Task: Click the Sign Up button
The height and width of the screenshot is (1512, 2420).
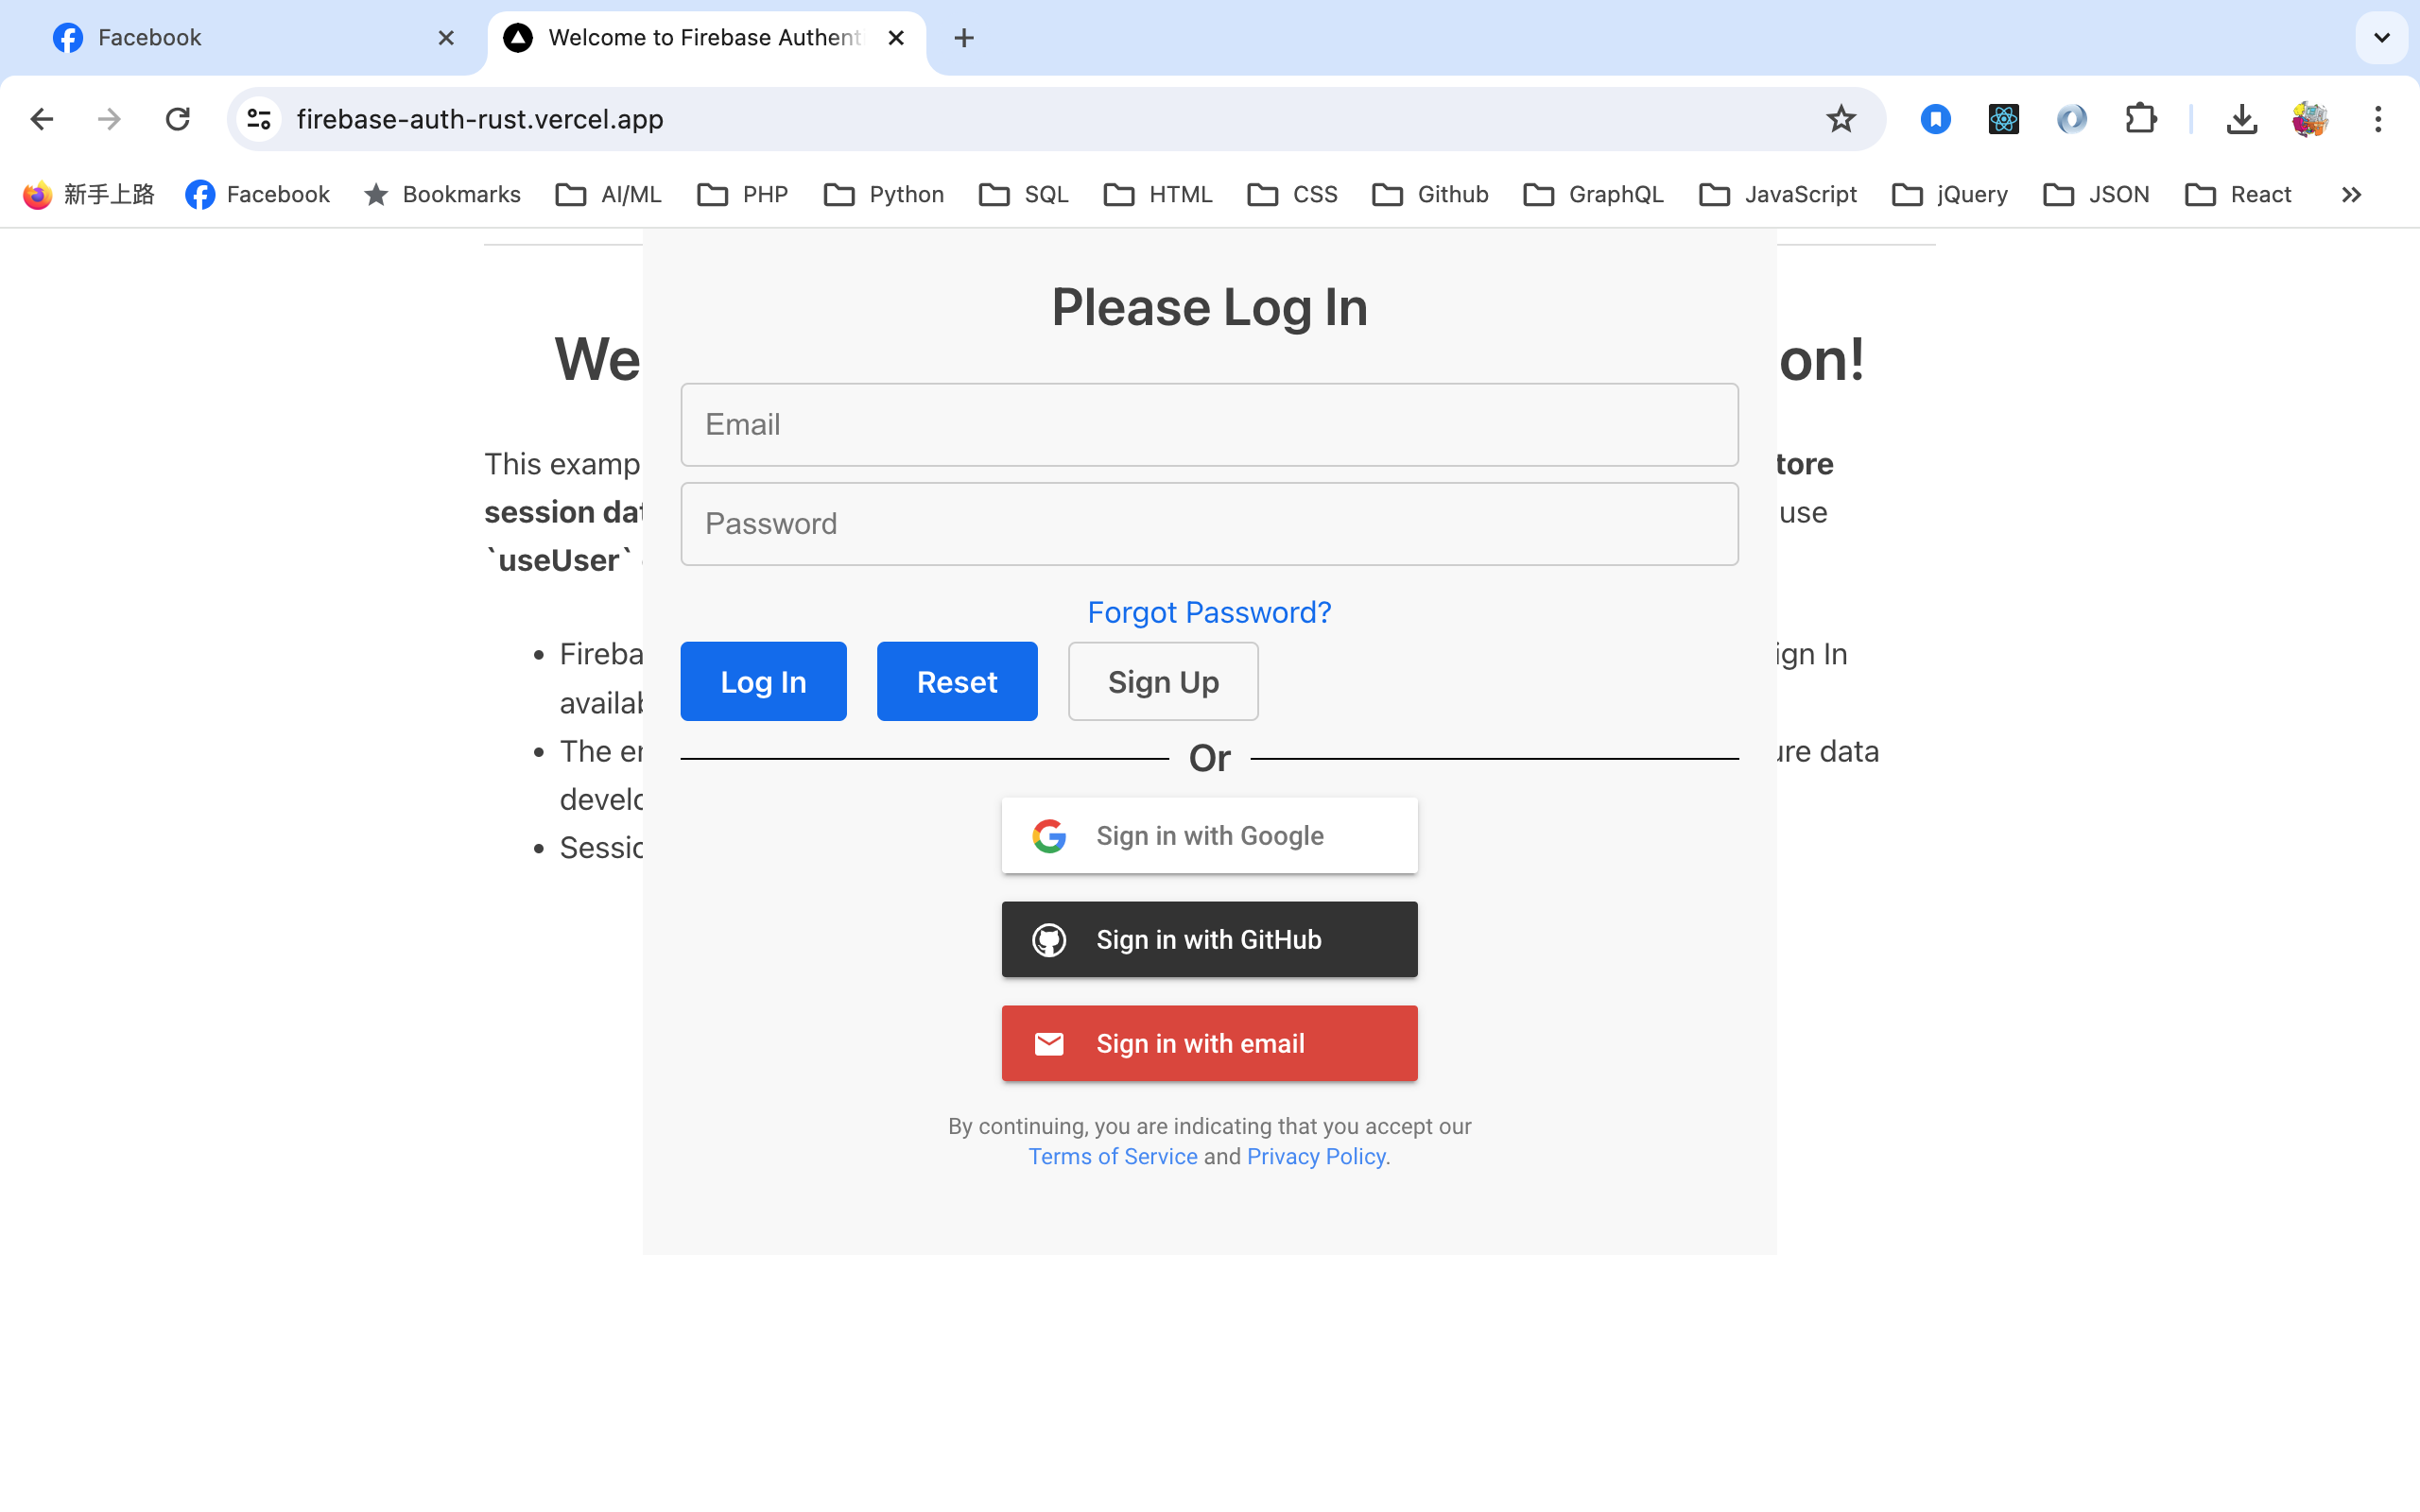Action: (1164, 681)
